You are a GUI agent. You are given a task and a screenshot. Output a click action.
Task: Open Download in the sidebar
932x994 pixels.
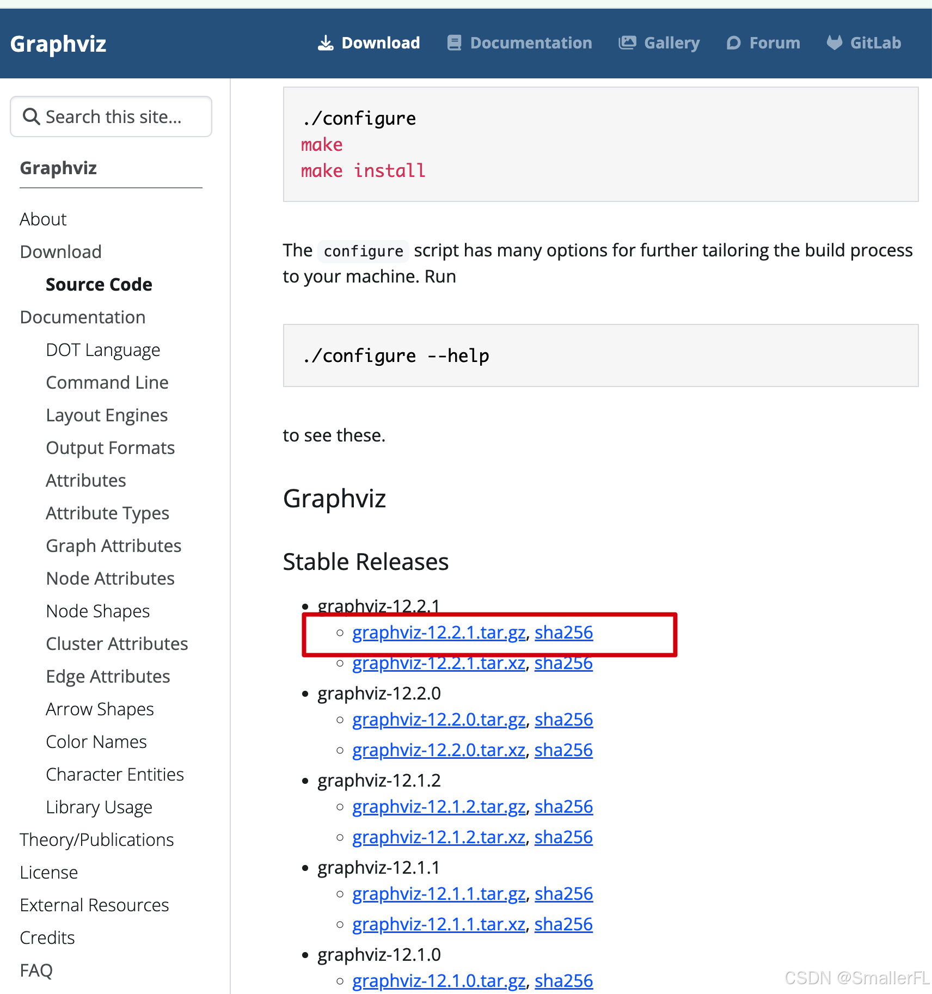point(60,252)
